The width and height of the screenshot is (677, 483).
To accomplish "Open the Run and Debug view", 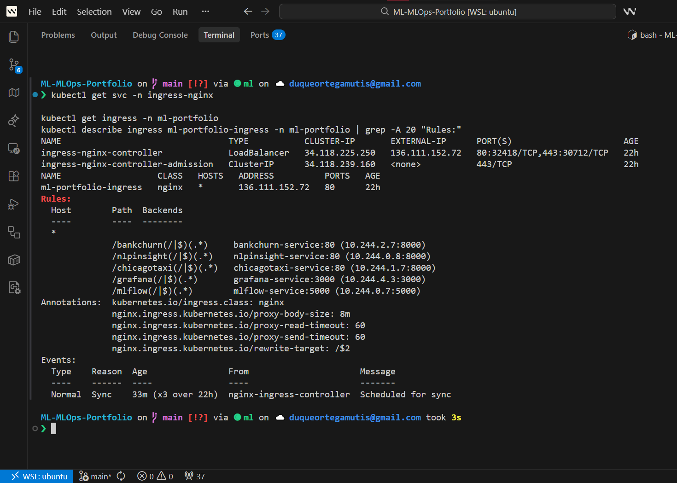I will (14, 204).
